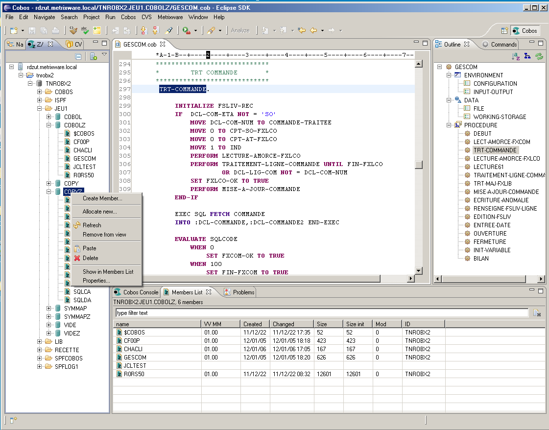Sort members by the Changed column
549x430 pixels.
coord(291,324)
